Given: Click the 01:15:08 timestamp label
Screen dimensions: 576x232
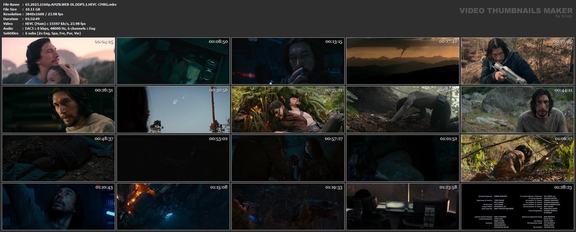Looking at the screenshot, I should coord(218,187).
